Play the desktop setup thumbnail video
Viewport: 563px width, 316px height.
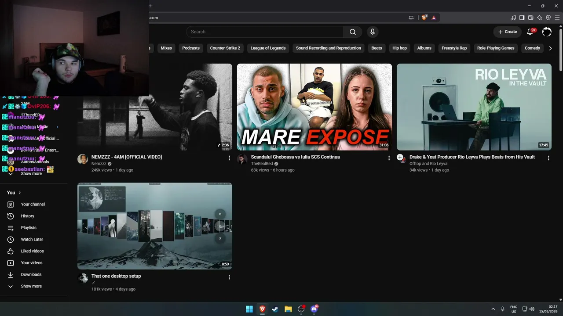155,226
